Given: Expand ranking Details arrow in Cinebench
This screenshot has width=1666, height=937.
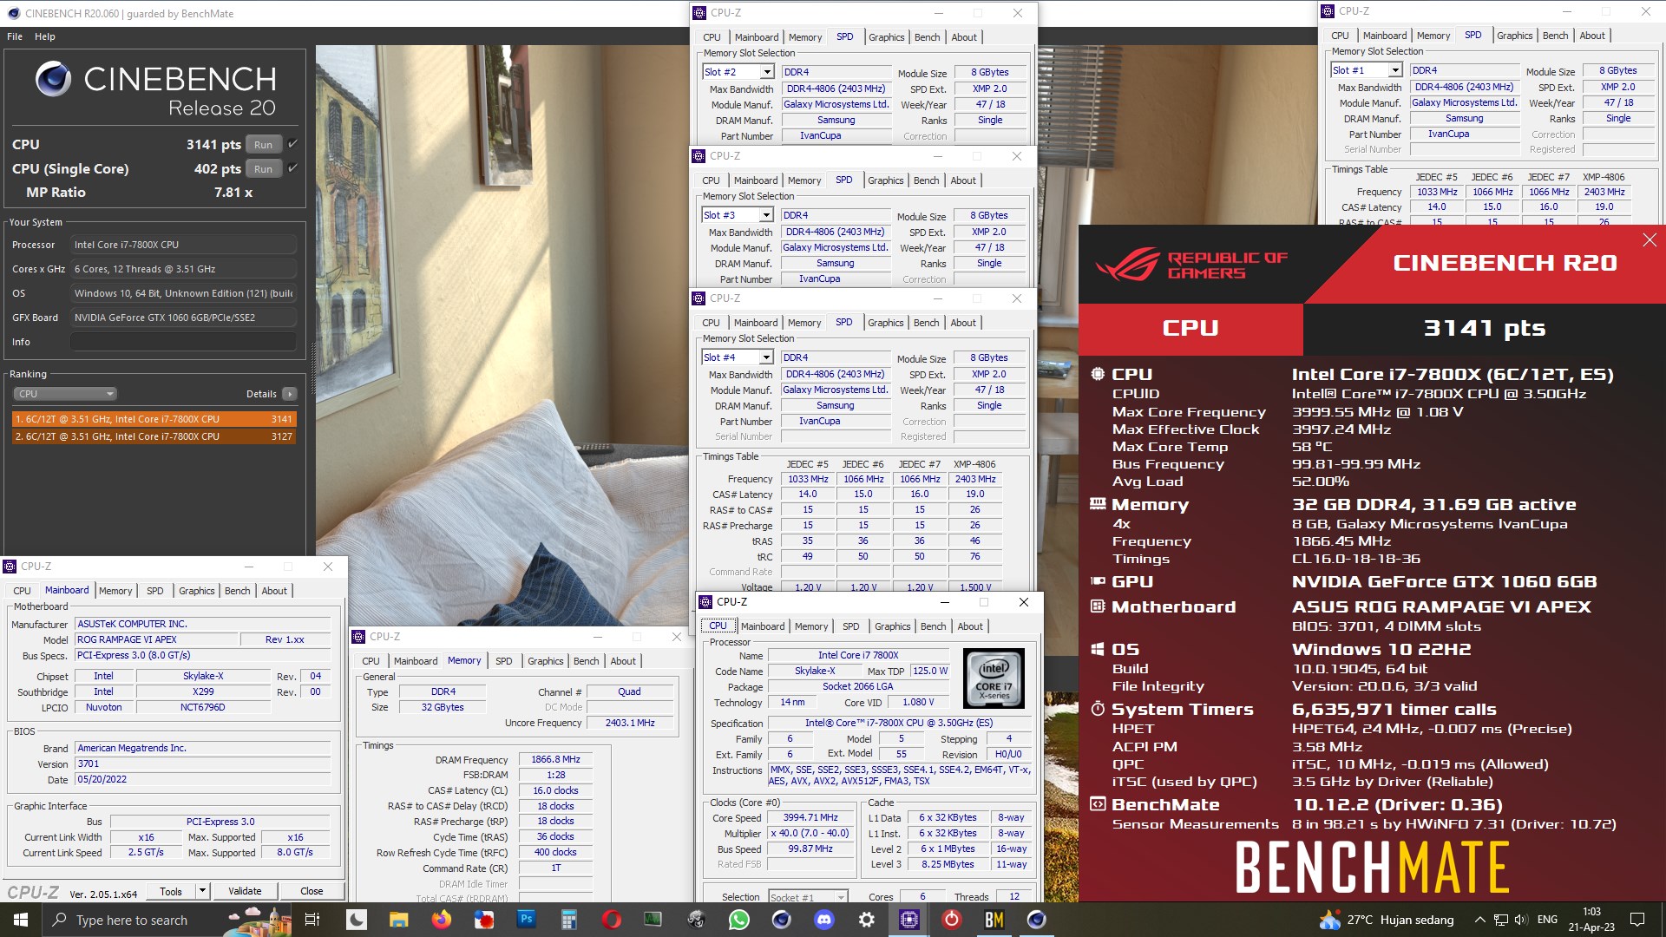Looking at the screenshot, I should tap(290, 394).
